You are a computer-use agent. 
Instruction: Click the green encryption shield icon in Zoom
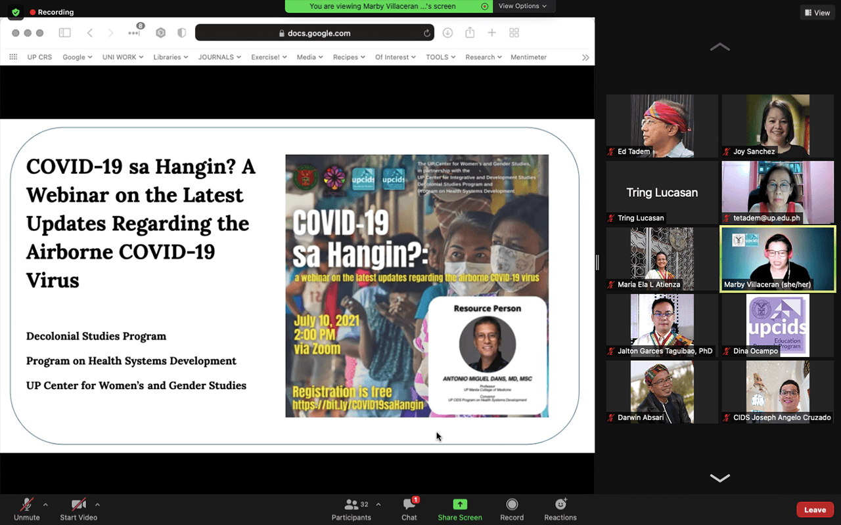(16, 12)
